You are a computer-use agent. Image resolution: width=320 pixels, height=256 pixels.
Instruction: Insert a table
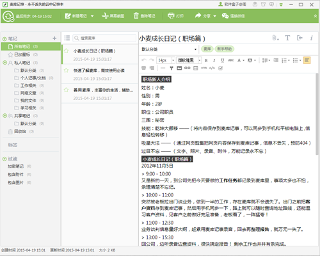pos(195,68)
